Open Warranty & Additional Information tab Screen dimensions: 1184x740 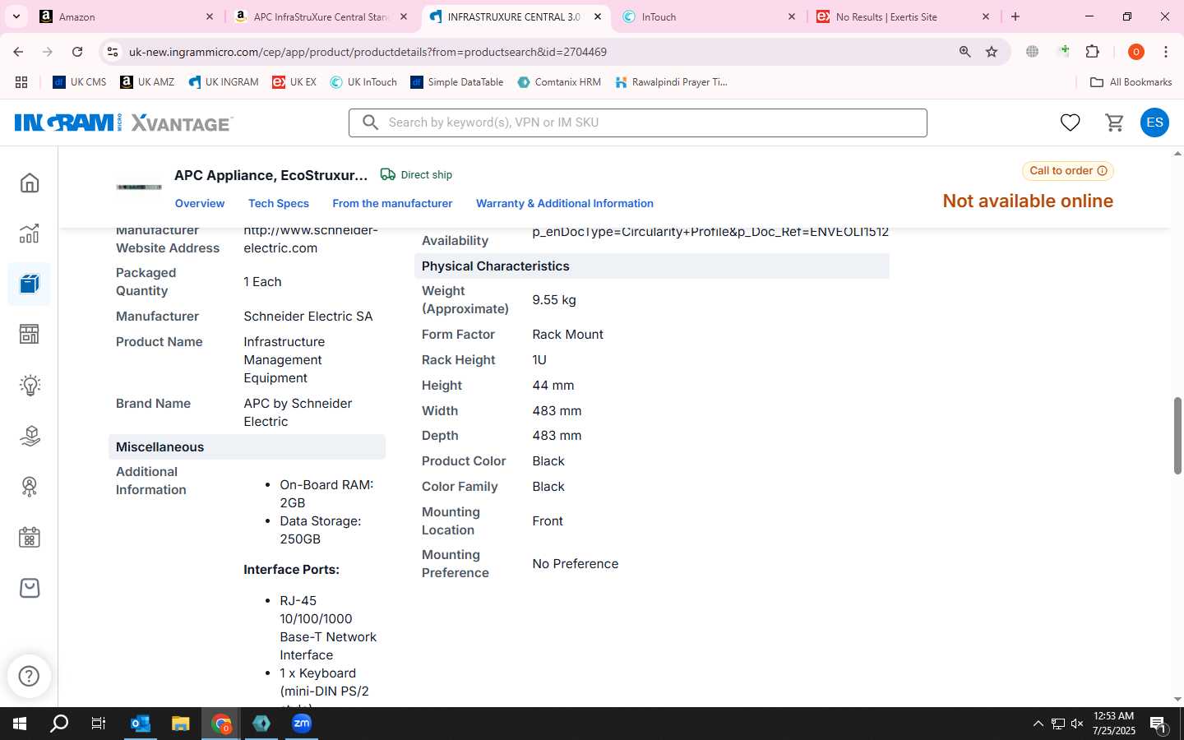[x=565, y=203]
